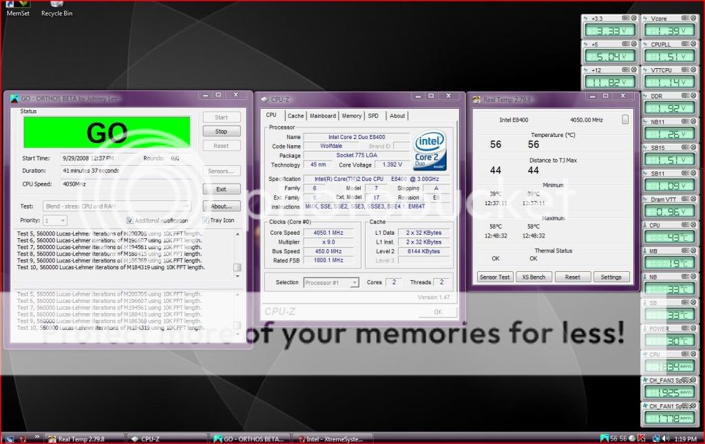Open settings icon of the NB temperature gadget
The width and height of the screenshot is (705, 444).
(x=685, y=276)
